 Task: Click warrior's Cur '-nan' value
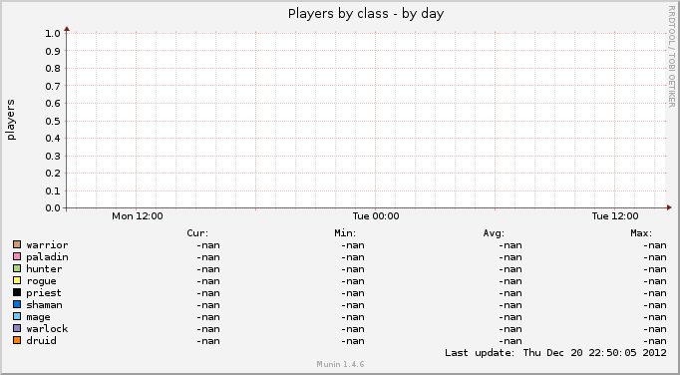point(208,245)
